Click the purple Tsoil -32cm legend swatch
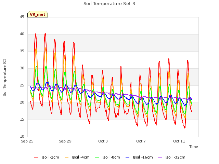This screenshot has width=219, height=164. click(160, 158)
